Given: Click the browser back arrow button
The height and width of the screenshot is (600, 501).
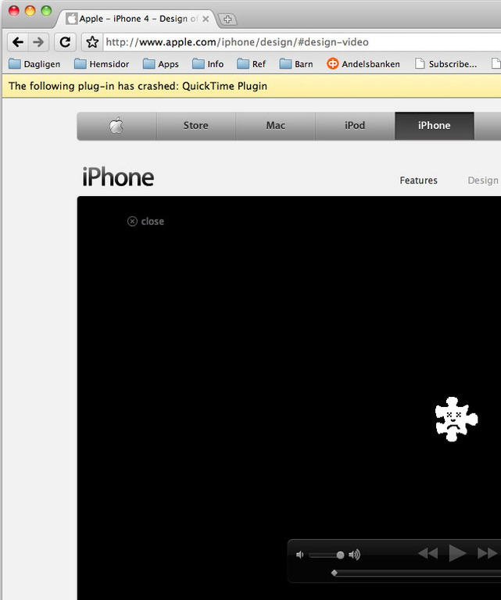Looking at the screenshot, I should click(x=19, y=42).
